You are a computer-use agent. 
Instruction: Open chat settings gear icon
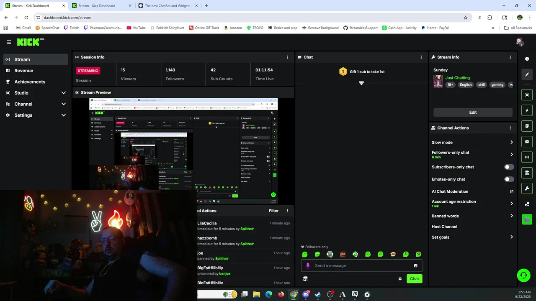pyautogui.click(x=400, y=279)
